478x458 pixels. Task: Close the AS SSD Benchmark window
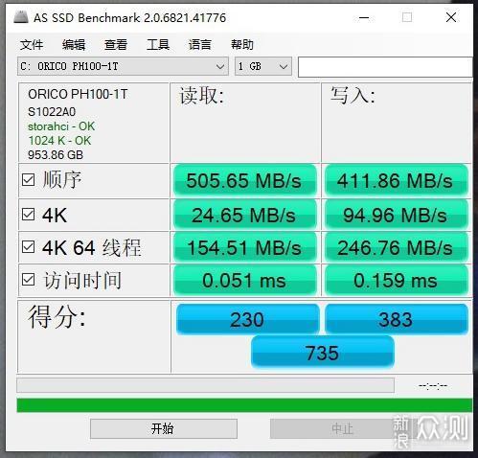(451, 17)
